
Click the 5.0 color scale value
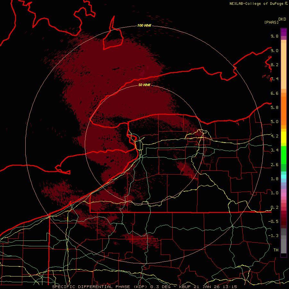(275, 122)
